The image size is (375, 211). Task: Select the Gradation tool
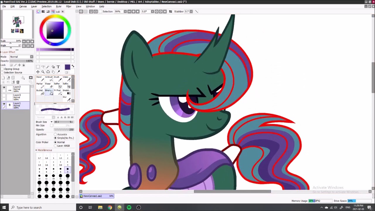pos(67,92)
